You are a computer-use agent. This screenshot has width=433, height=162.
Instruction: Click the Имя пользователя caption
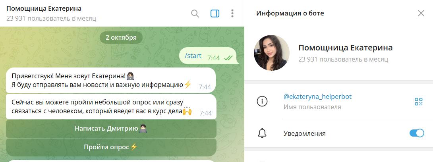point(312,107)
